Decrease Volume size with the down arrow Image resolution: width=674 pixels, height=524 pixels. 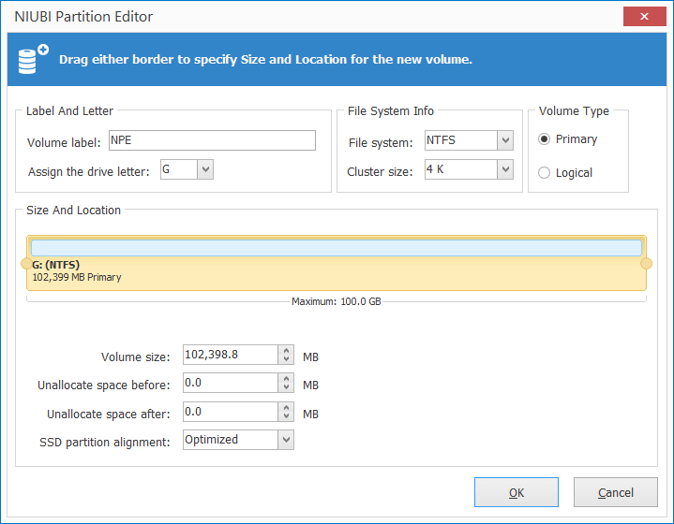click(x=286, y=360)
